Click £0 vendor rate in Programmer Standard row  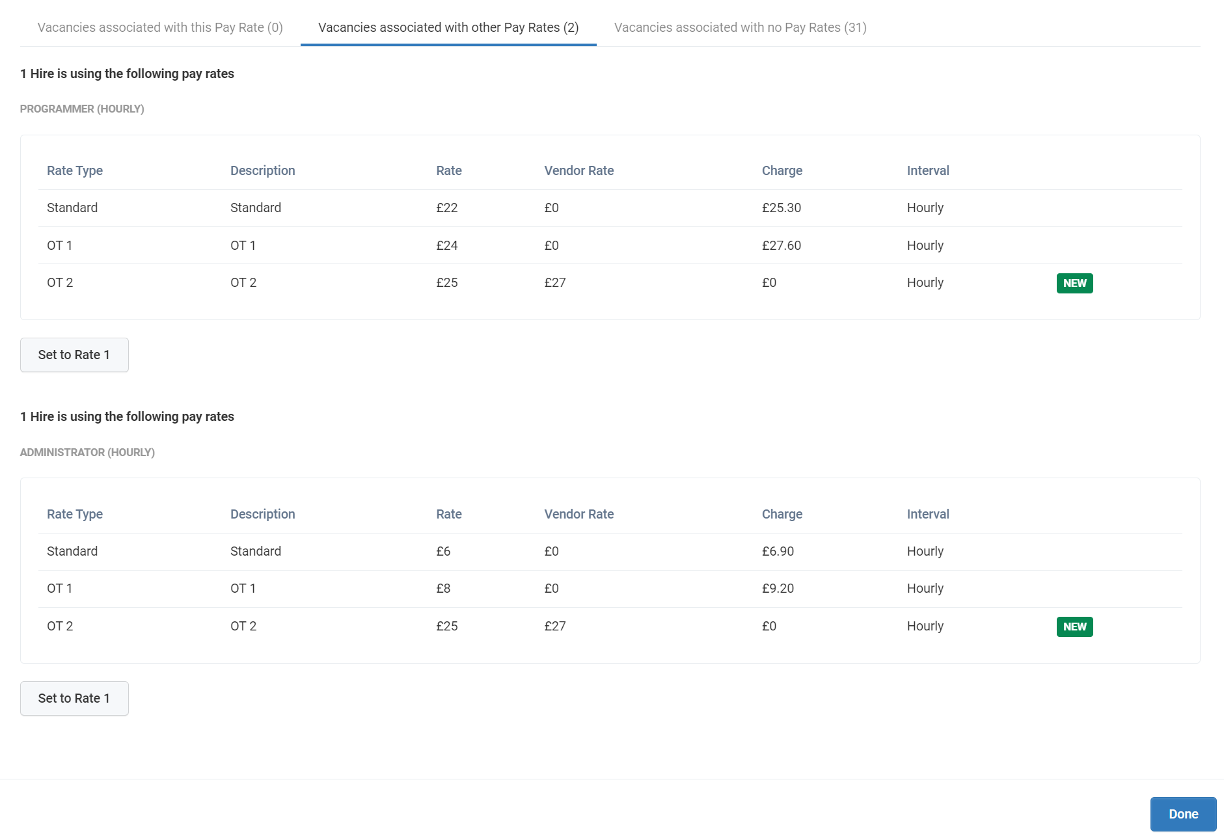click(x=552, y=208)
